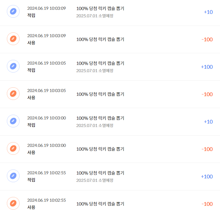Tap the blue coin icon at 10:03:00 적립
The image size is (220, 214).
(x=13, y=121)
